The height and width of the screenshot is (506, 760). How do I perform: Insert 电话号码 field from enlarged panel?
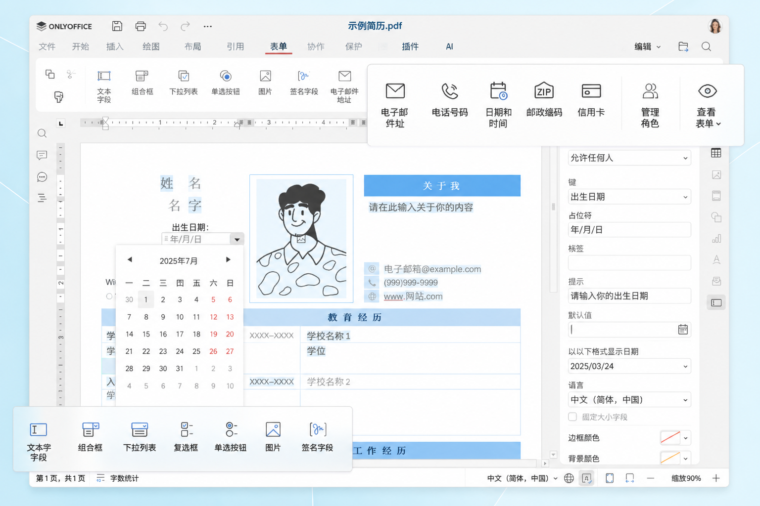(x=449, y=100)
